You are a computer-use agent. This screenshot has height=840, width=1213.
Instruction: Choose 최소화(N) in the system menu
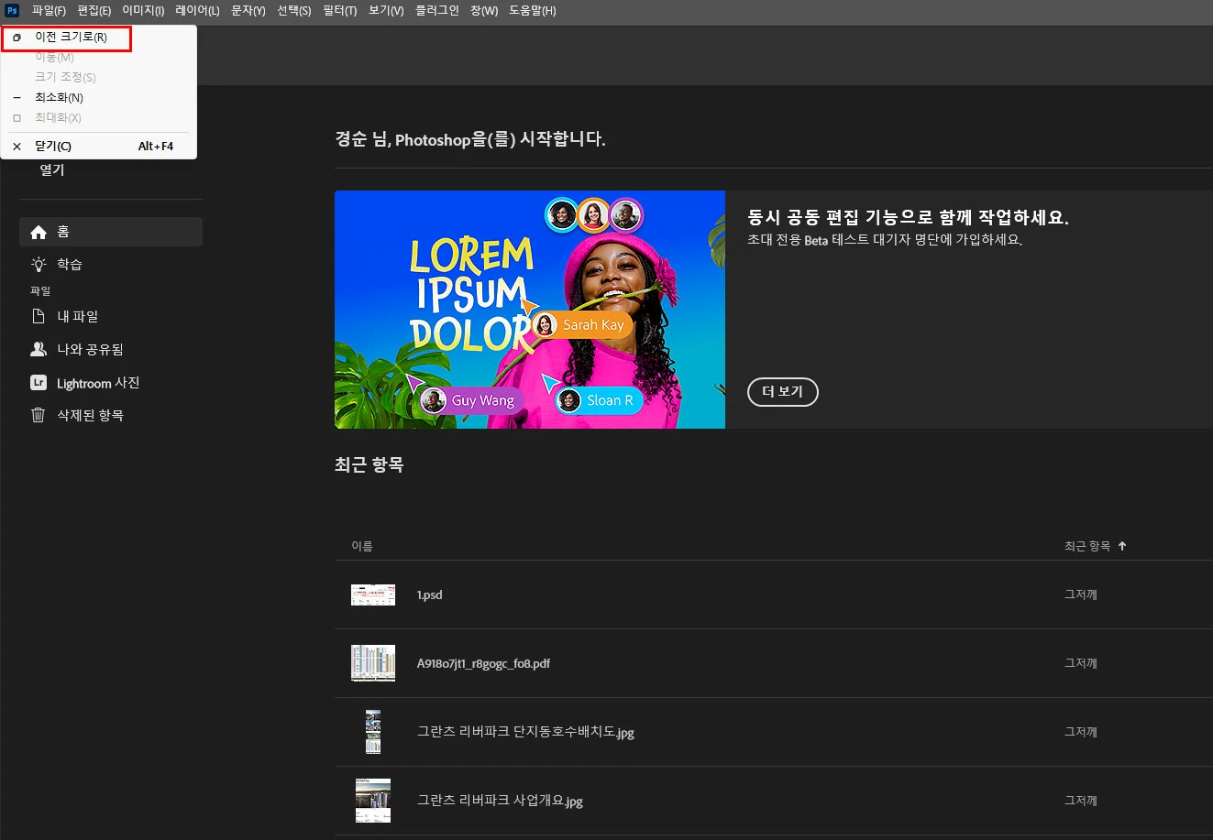point(99,97)
